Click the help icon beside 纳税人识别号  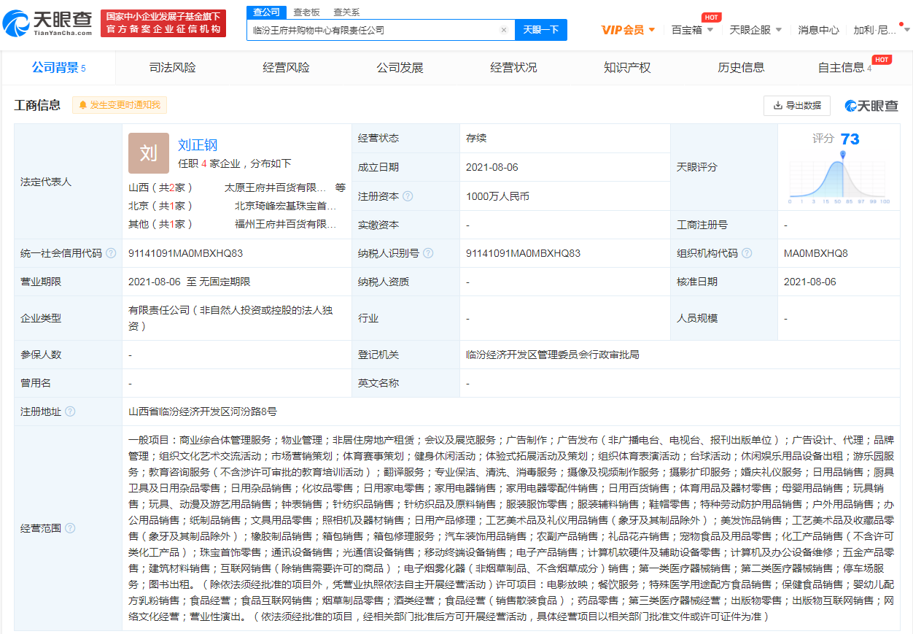tap(428, 253)
